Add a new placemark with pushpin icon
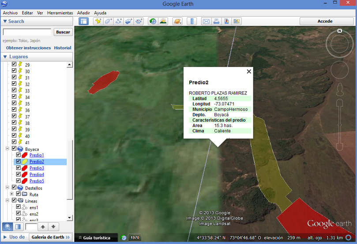Image resolution: width=357 pixels, height=244 pixels. point(98,21)
